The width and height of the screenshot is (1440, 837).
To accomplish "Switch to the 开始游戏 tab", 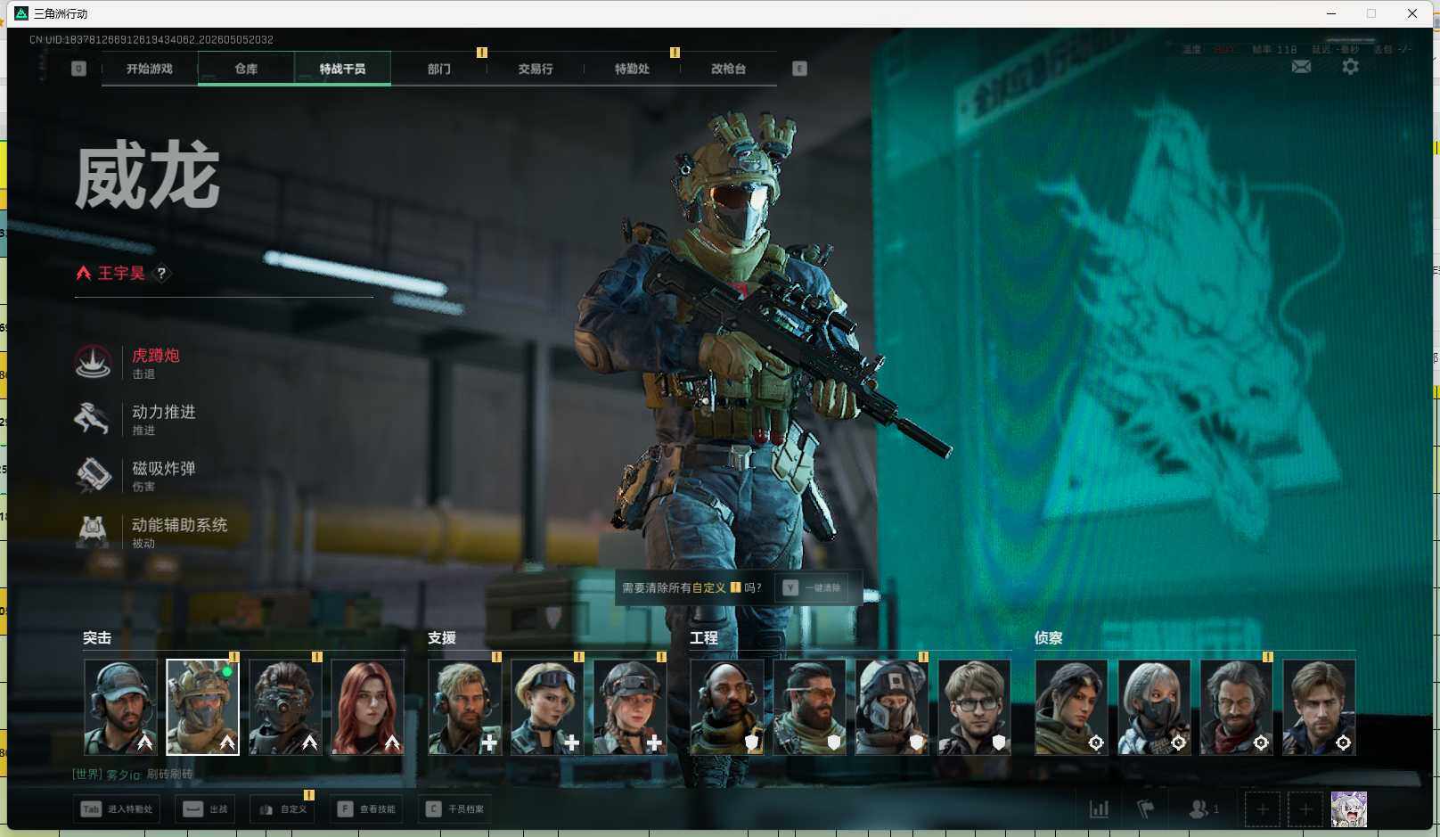I will [150, 69].
